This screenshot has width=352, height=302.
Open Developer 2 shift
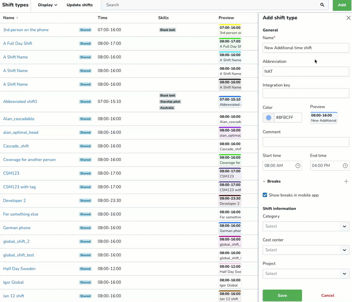(14, 201)
